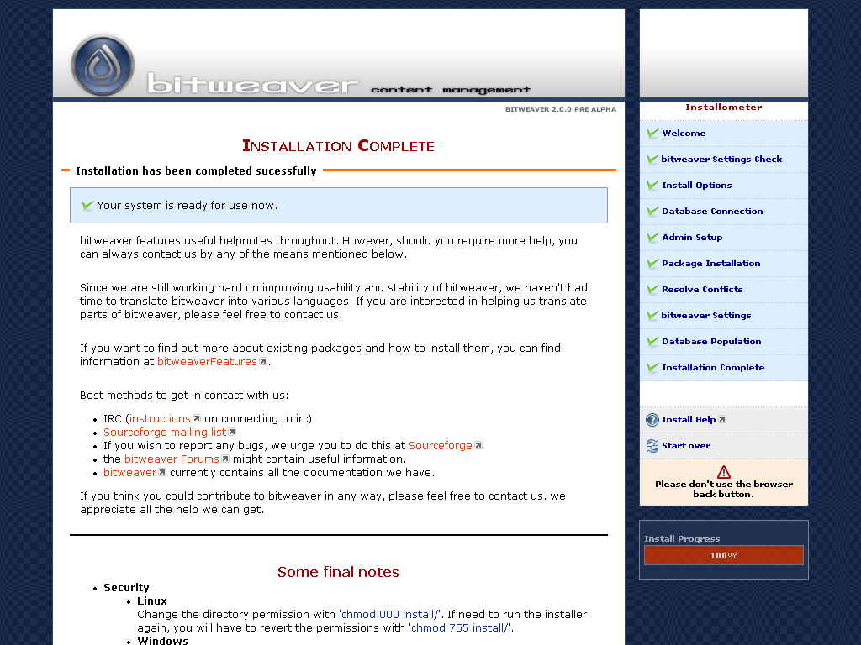Follow the Sourceforge bug report link
This screenshot has width=861, height=645.
point(441,445)
